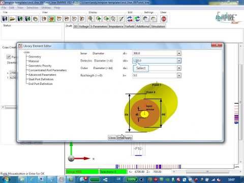Select Start Port Definition tree item
Image resolution: width=244 pixels, height=183 pixels.
click(x=41, y=79)
